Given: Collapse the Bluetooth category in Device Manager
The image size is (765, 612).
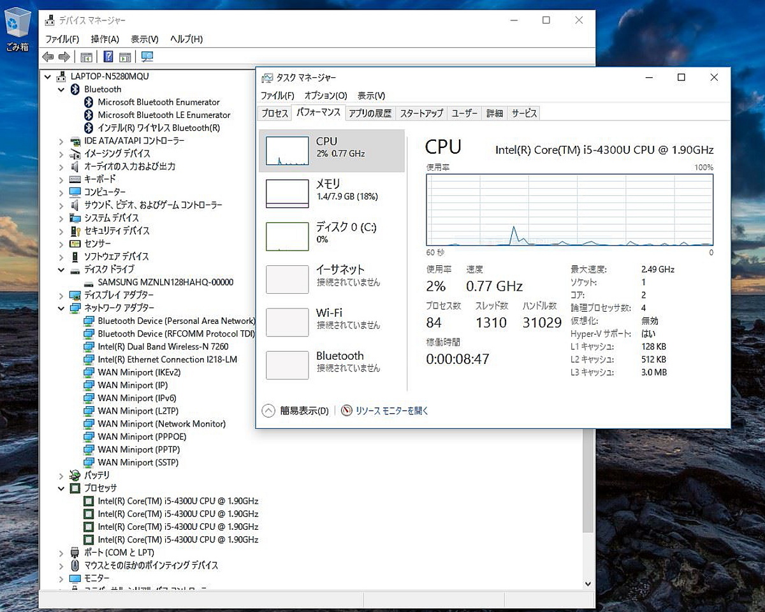Looking at the screenshot, I should (61, 89).
